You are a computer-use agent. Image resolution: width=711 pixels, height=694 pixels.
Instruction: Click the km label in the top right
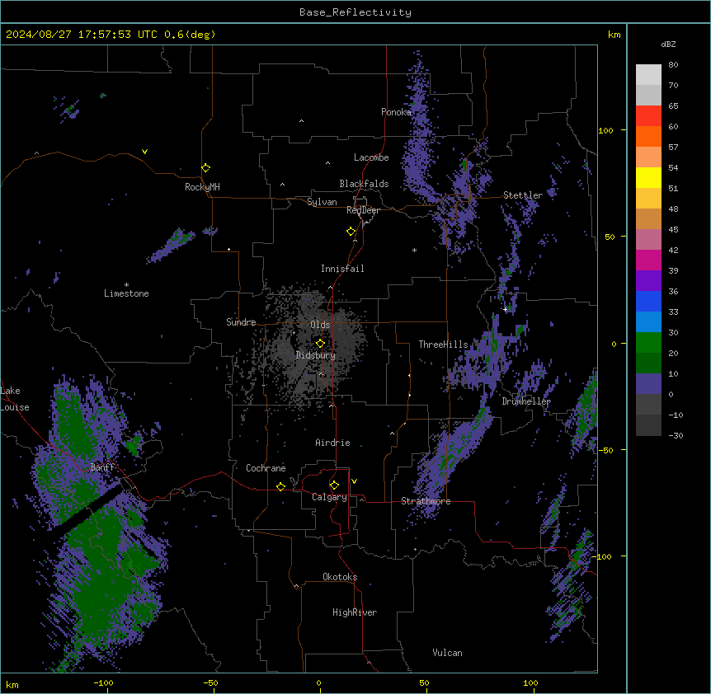click(614, 35)
